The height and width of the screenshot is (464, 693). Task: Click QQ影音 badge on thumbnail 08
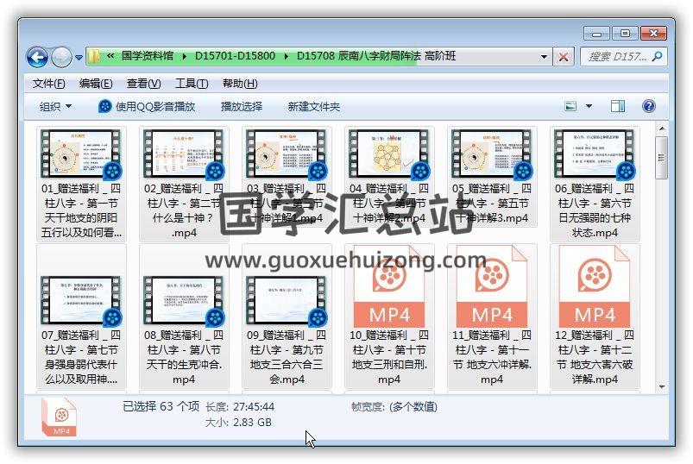pos(215,318)
